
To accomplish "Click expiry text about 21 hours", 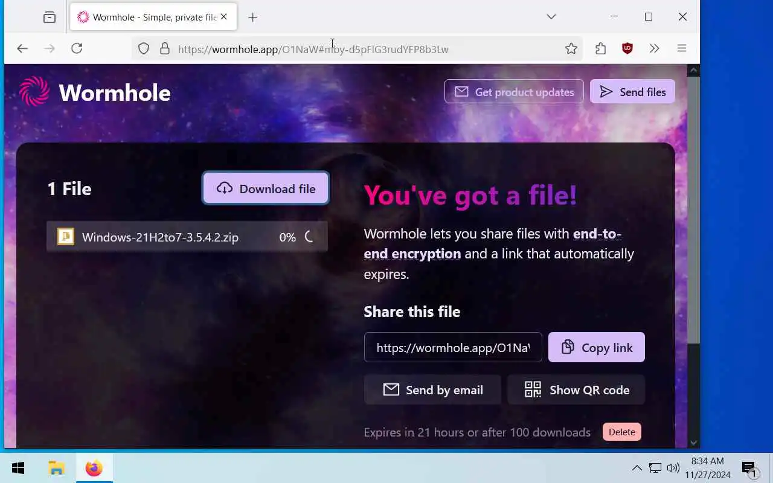I will coord(477,432).
